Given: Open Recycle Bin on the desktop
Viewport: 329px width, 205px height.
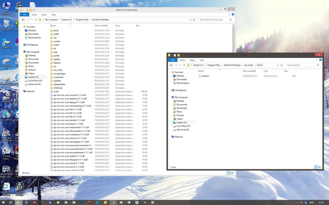Looking at the screenshot, I should pos(7,25).
